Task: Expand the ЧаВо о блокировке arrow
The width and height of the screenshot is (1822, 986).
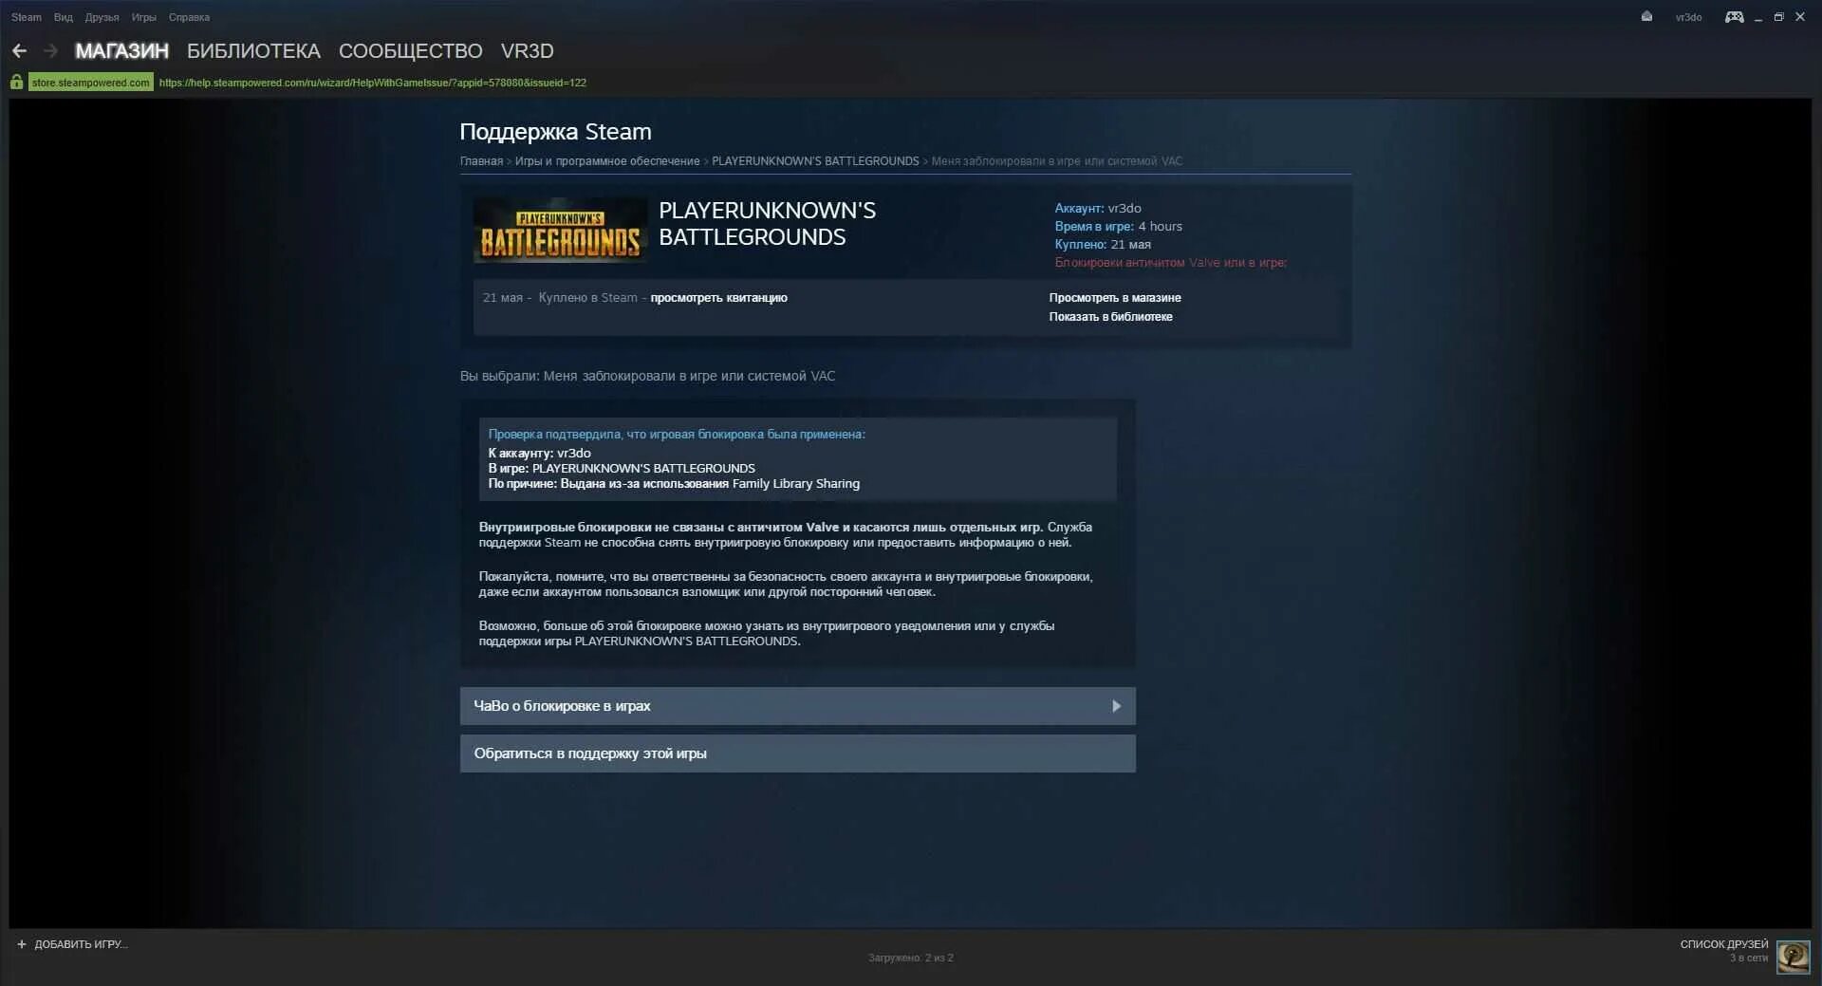Action: pyautogui.click(x=1116, y=706)
